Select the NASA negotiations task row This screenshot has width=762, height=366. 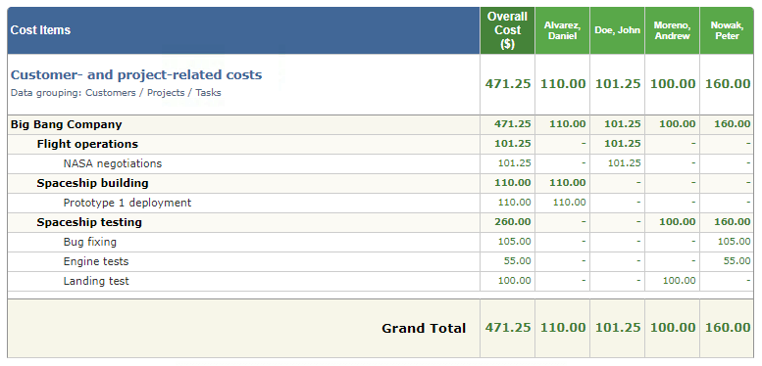coord(381,163)
